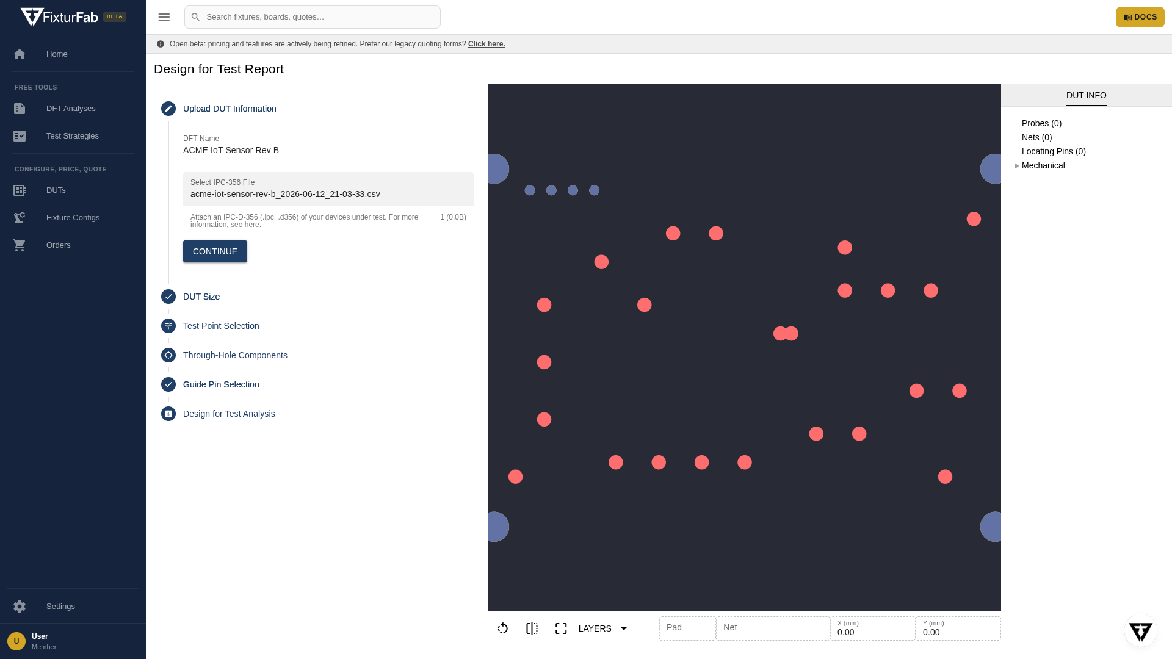The height and width of the screenshot is (659, 1172).
Task: Open the LAYERS dropdown
Action: [x=603, y=628]
